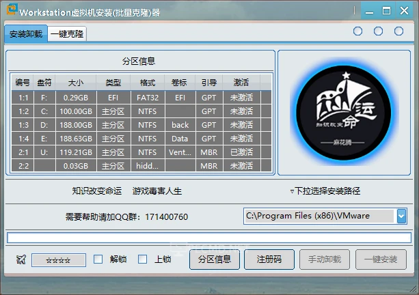Click the empty progress bar

point(209,238)
